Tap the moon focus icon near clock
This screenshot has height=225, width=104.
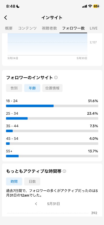tap(18, 6)
